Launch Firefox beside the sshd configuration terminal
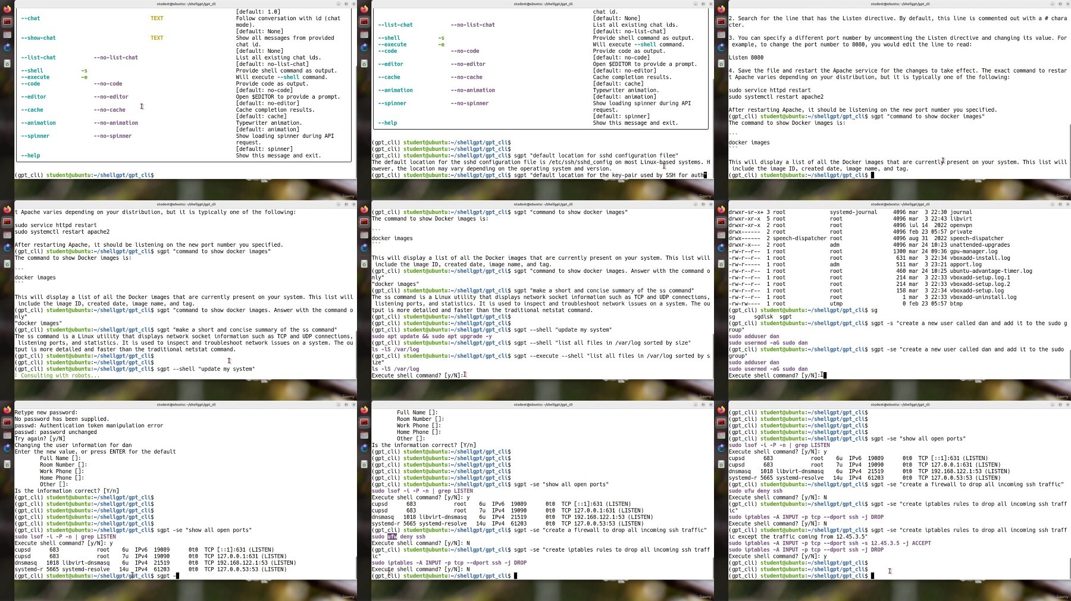Screen dimensions: 1071x601 [364, 9]
